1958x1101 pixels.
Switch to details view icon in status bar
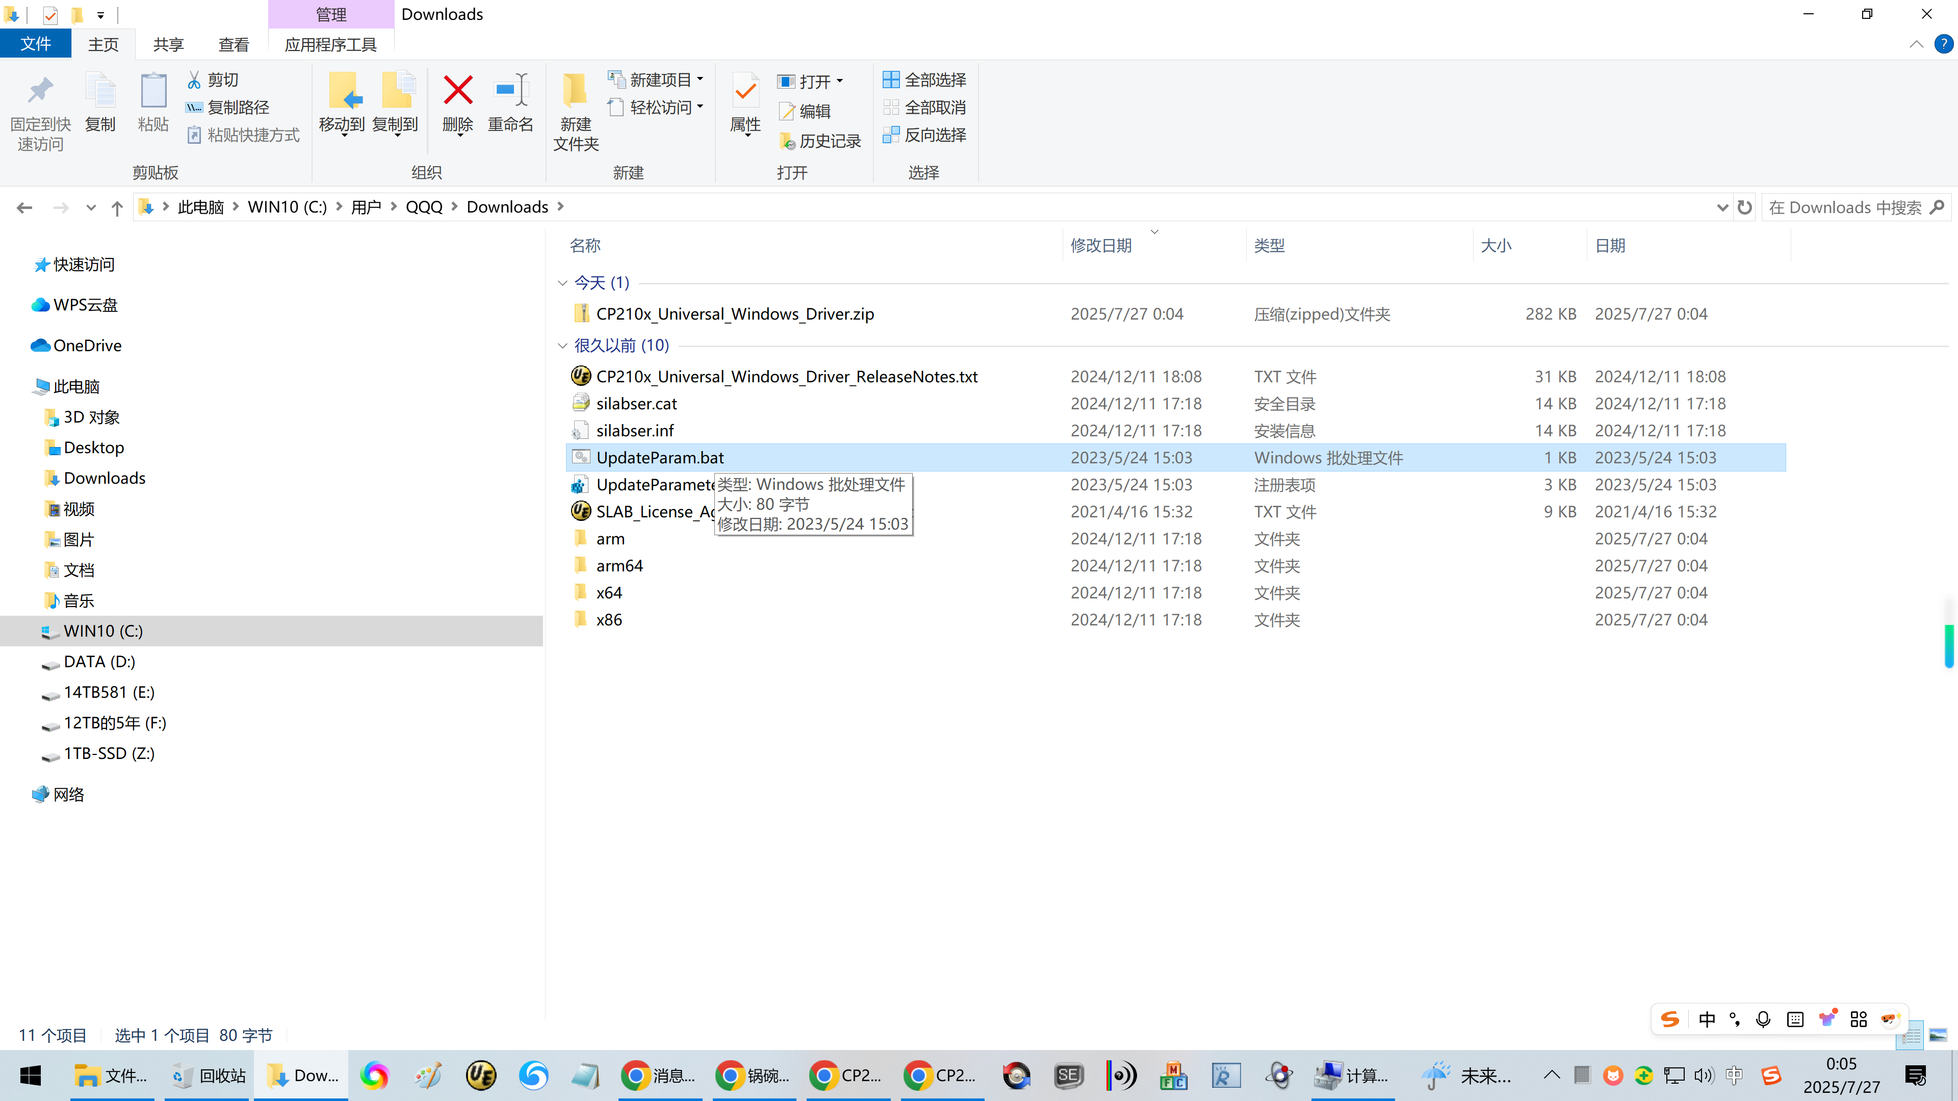pos(1911,1035)
